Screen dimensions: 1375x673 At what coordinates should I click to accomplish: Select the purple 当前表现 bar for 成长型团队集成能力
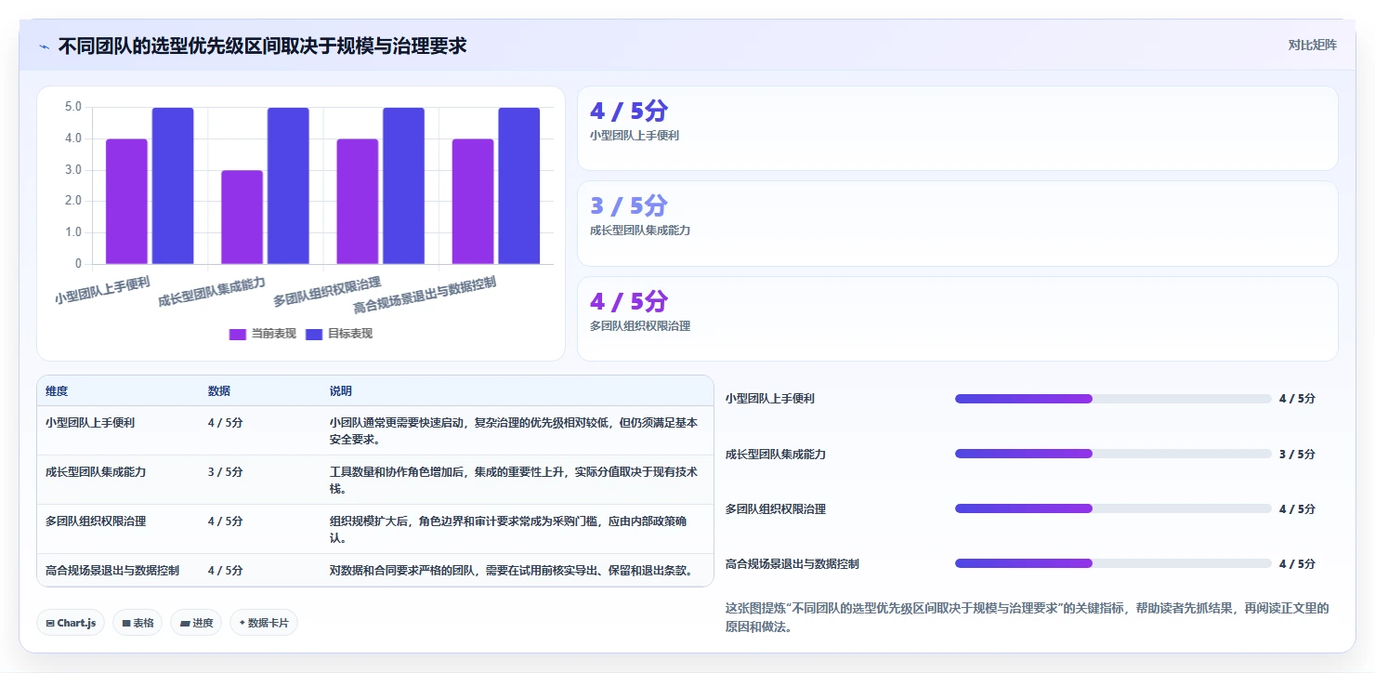click(242, 218)
